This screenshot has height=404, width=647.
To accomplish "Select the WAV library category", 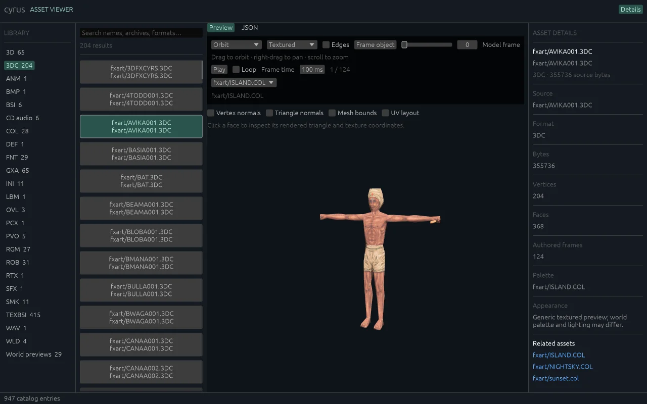I will 16,328.
